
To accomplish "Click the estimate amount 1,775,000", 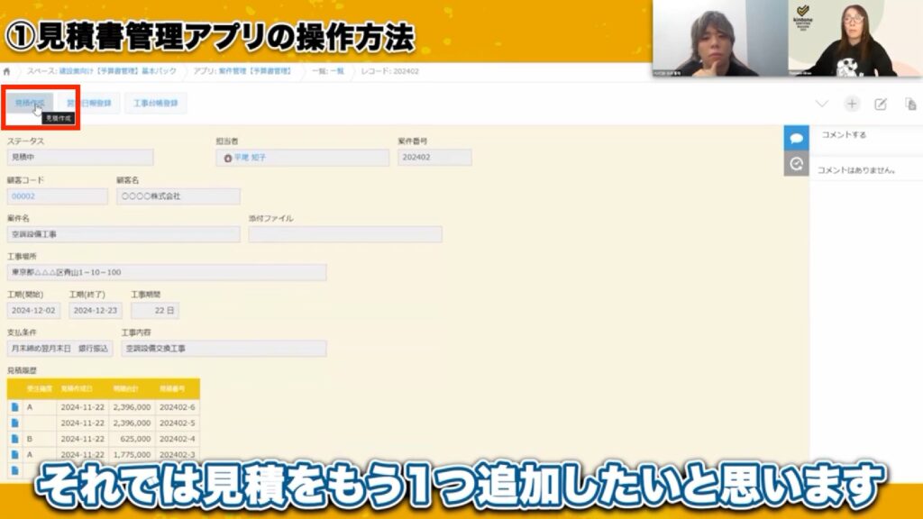I will click(132, 455).
